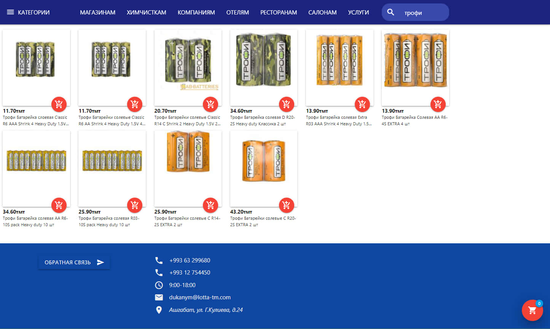550x329 pixels.
Task: Open the D R20-2S camouflage battery image
Action: [264, 67]
